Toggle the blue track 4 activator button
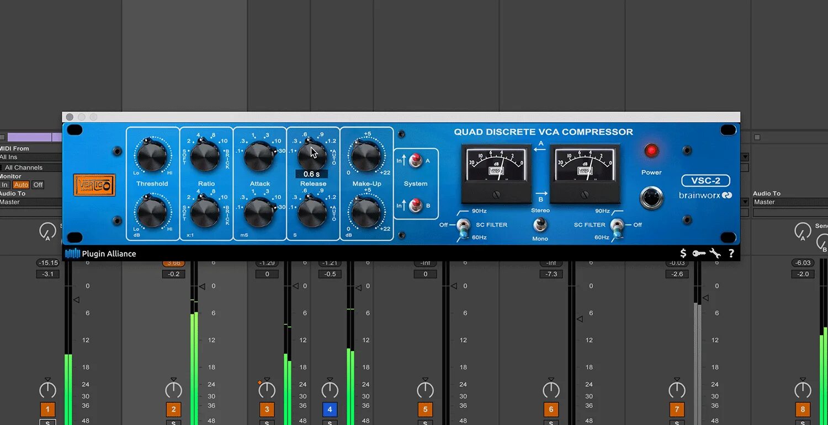The image size is (828, 425). coord(330,410)
